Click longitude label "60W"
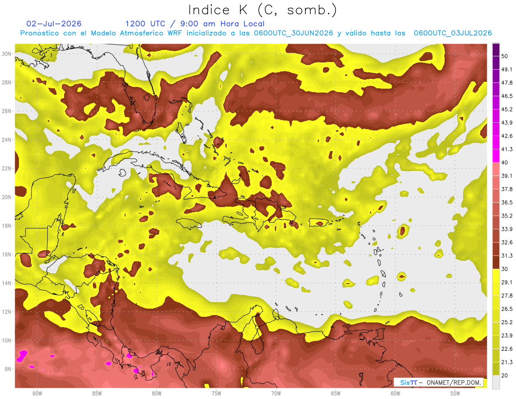This screenshot has height=399, width=516. point(396,393)
